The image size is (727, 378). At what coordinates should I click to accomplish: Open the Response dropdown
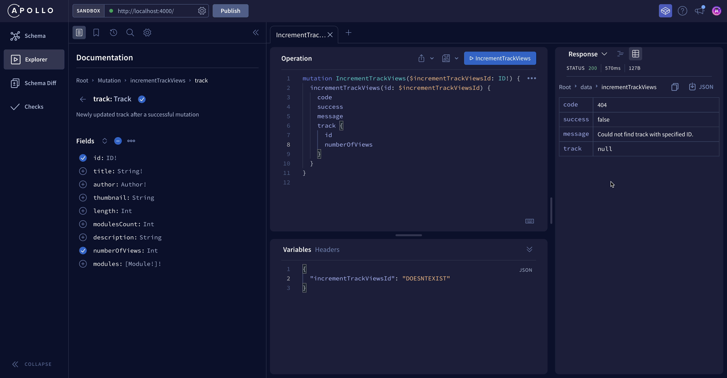point(588,54)
